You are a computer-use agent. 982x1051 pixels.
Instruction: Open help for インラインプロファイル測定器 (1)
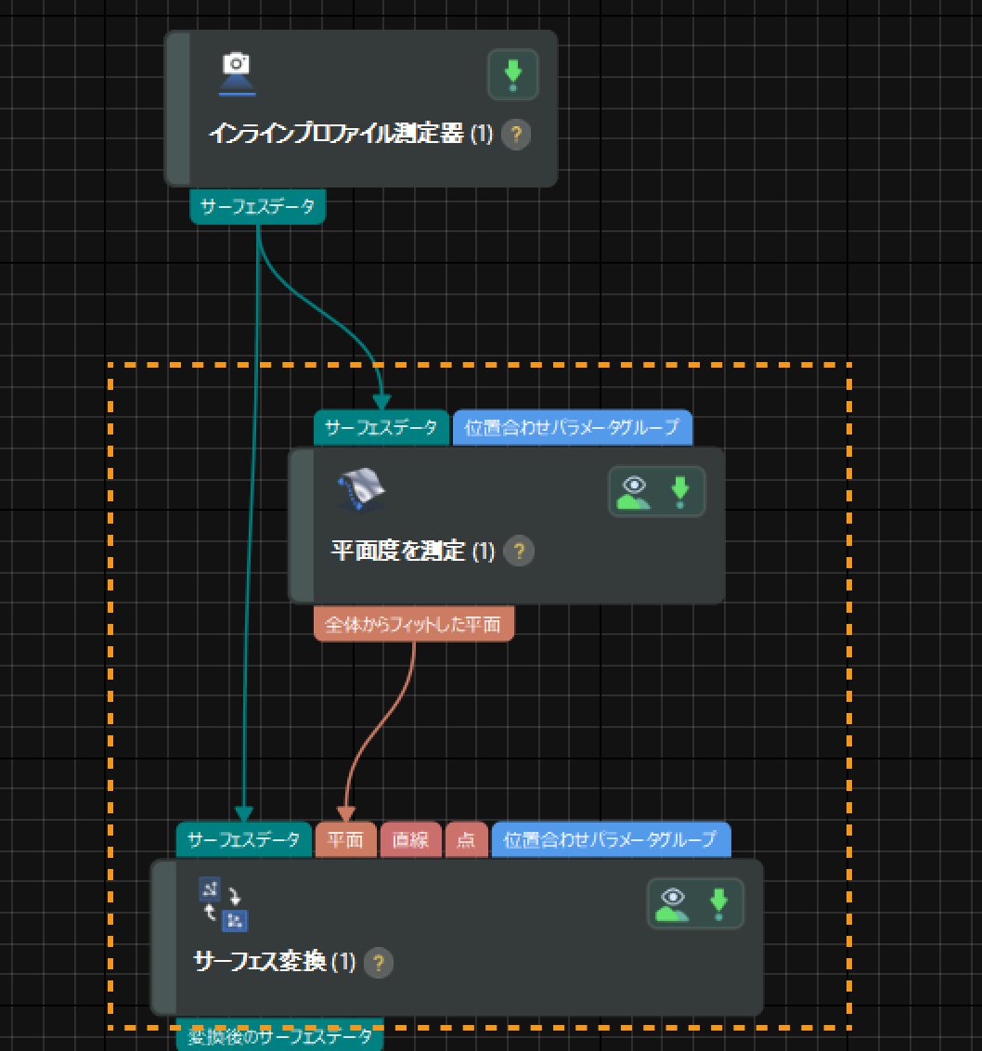click(516, 135)
